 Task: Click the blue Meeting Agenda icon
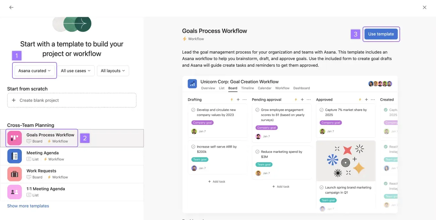point(14,156)
